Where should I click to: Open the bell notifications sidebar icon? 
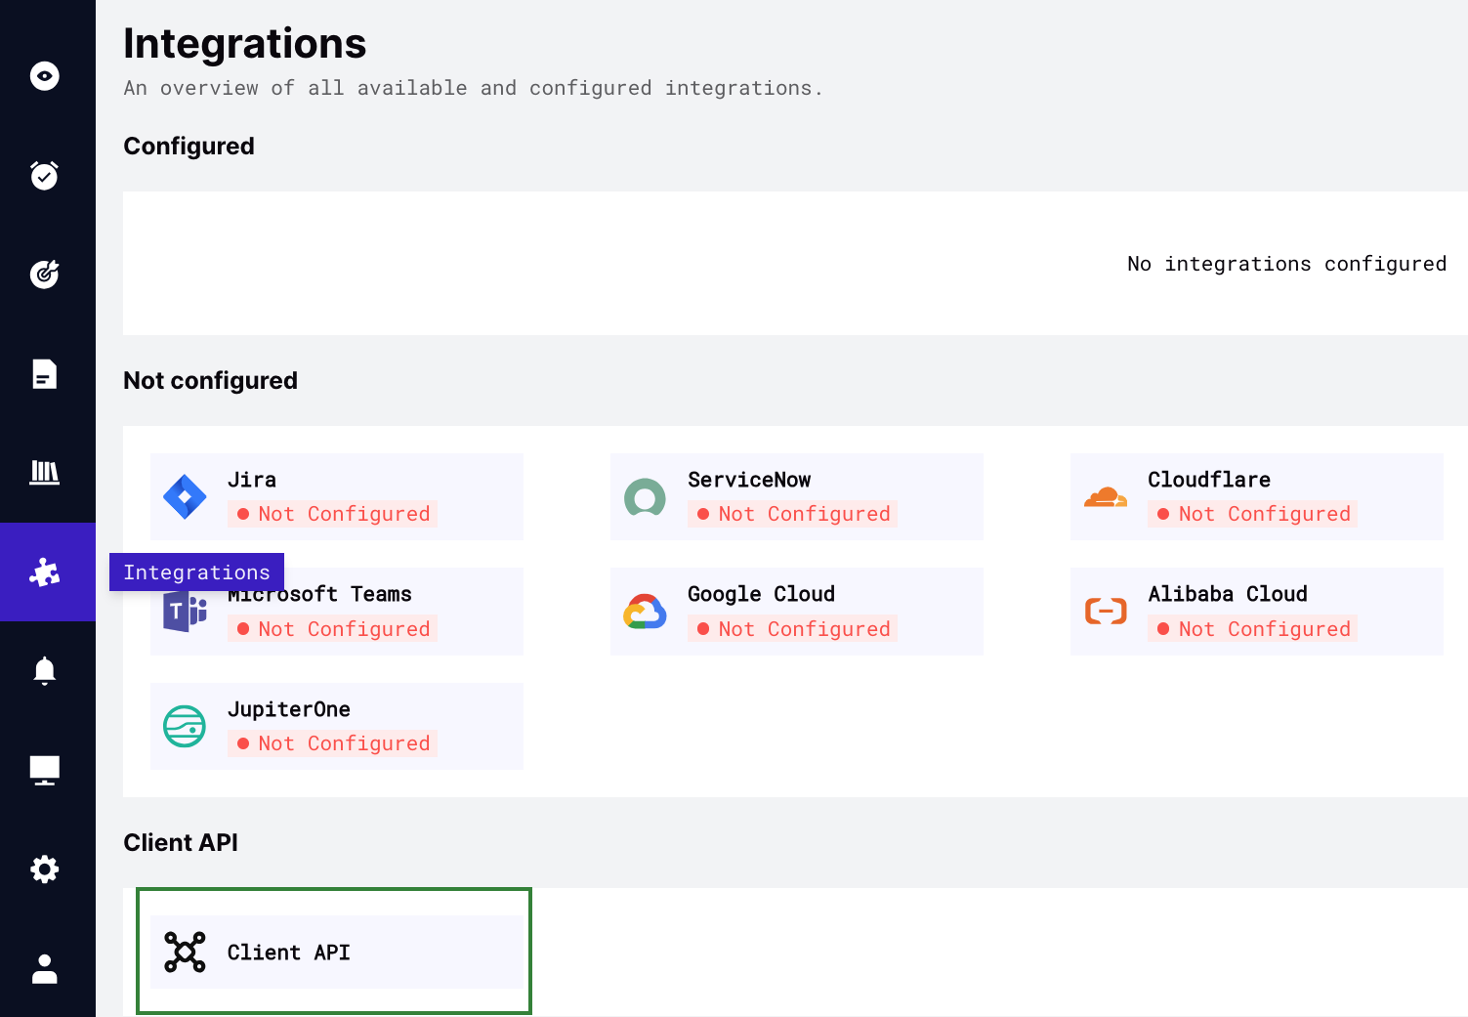point(45,671)
